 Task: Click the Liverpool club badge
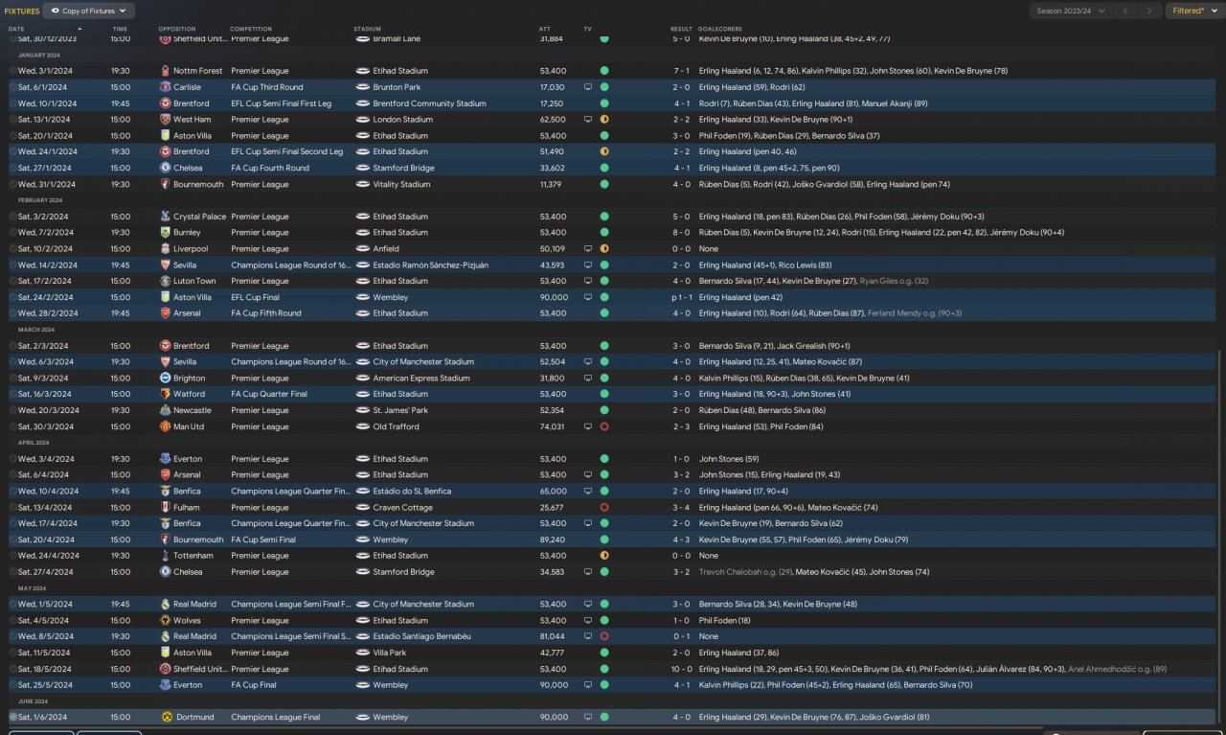tap(165, 249)
